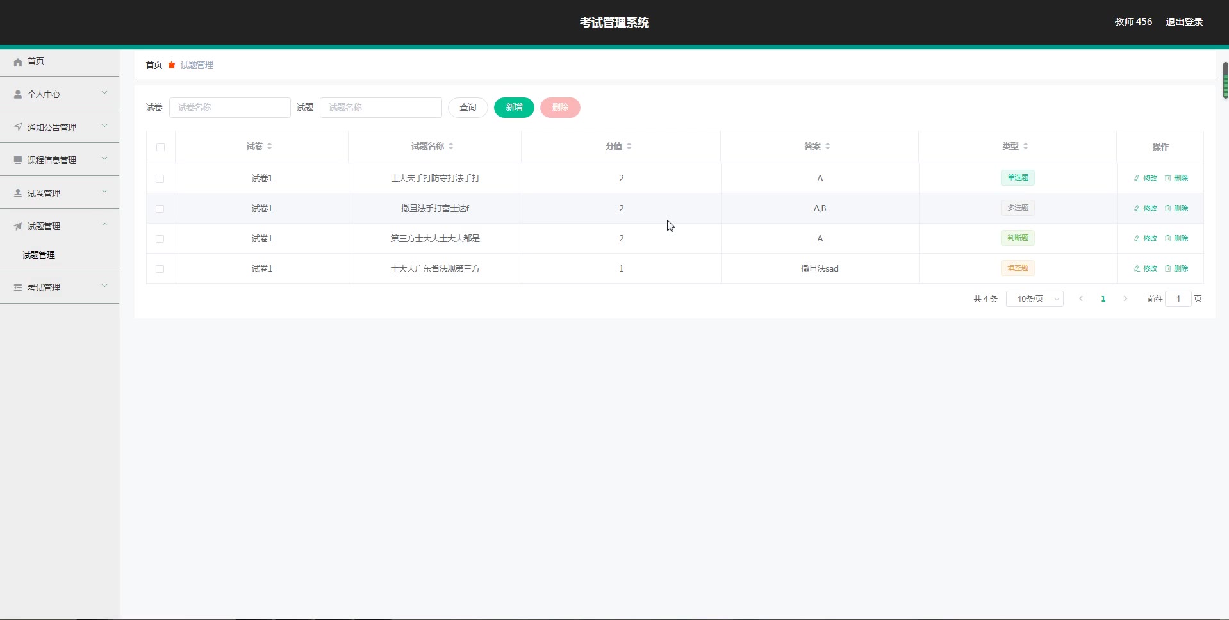The height and width of the screenshot is (620, 1229).
Task: Click the 教师 456 user label
Action: pyautogui.click(x=1133, y=22)
